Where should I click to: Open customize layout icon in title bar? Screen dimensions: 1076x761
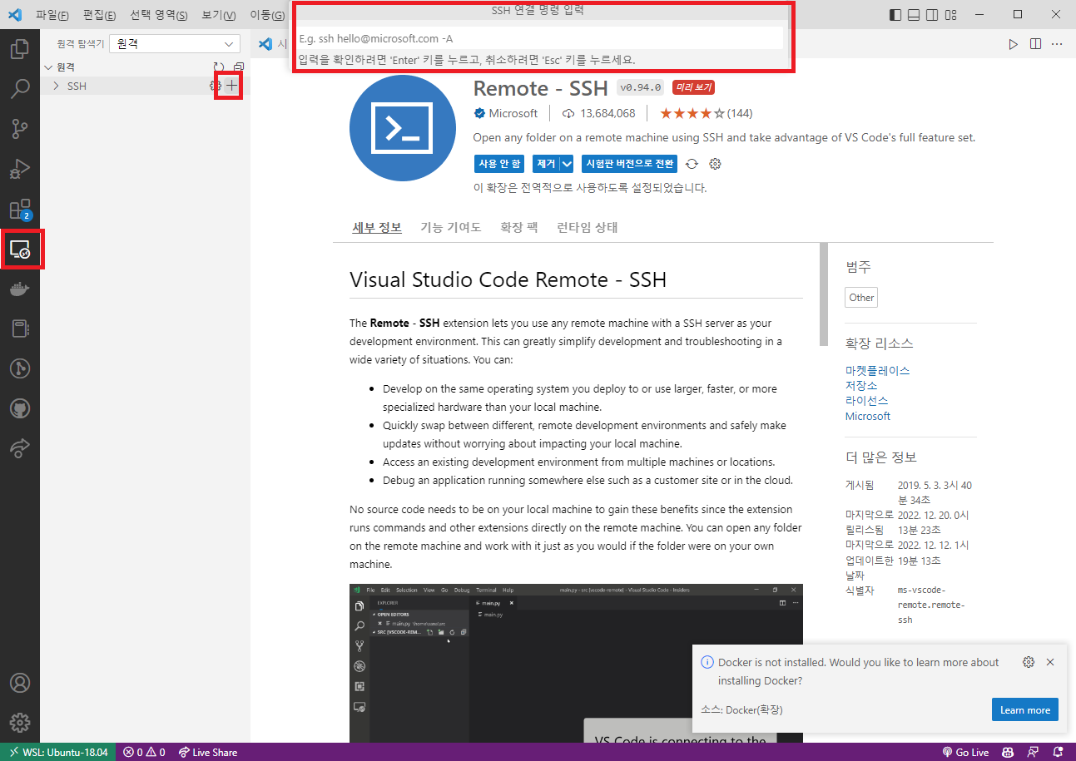[951, 15]
